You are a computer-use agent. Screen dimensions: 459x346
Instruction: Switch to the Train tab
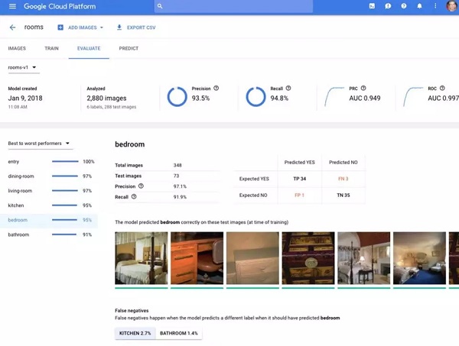51,48
